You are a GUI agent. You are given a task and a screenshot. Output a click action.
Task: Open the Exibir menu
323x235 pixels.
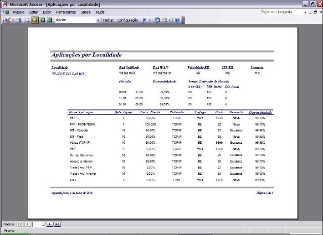coord(47,12)
